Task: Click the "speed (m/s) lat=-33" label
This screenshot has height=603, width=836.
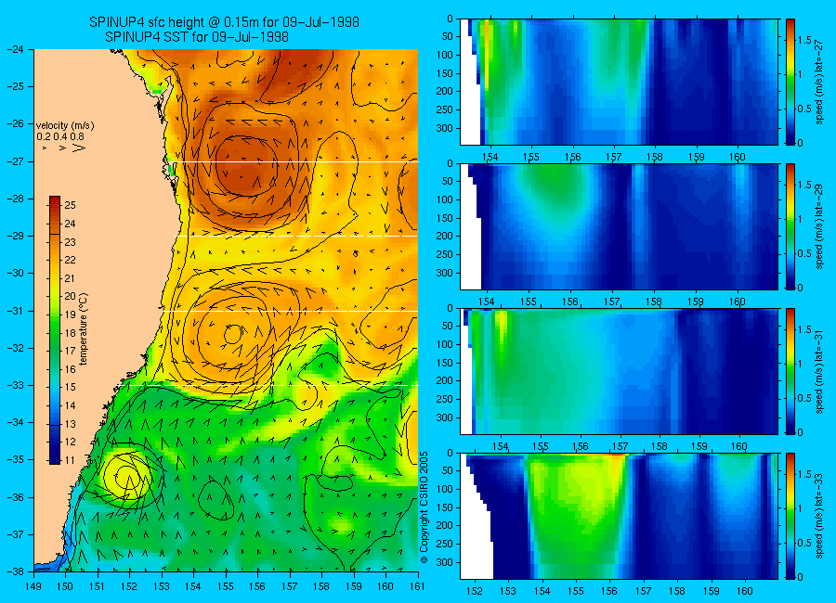Action: [x=819, y=516]
